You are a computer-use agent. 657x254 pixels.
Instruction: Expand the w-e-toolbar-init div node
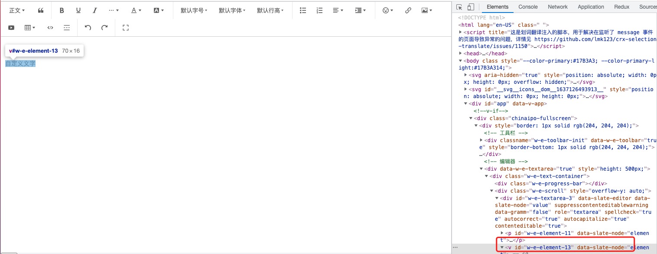(481, 140)
